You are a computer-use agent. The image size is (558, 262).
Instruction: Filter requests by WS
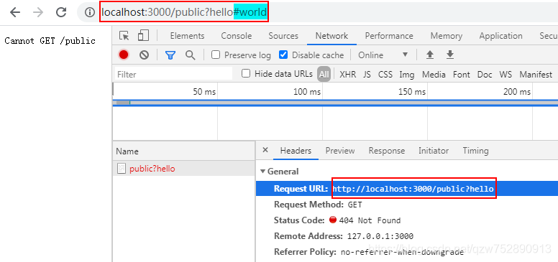pos(506,75)
